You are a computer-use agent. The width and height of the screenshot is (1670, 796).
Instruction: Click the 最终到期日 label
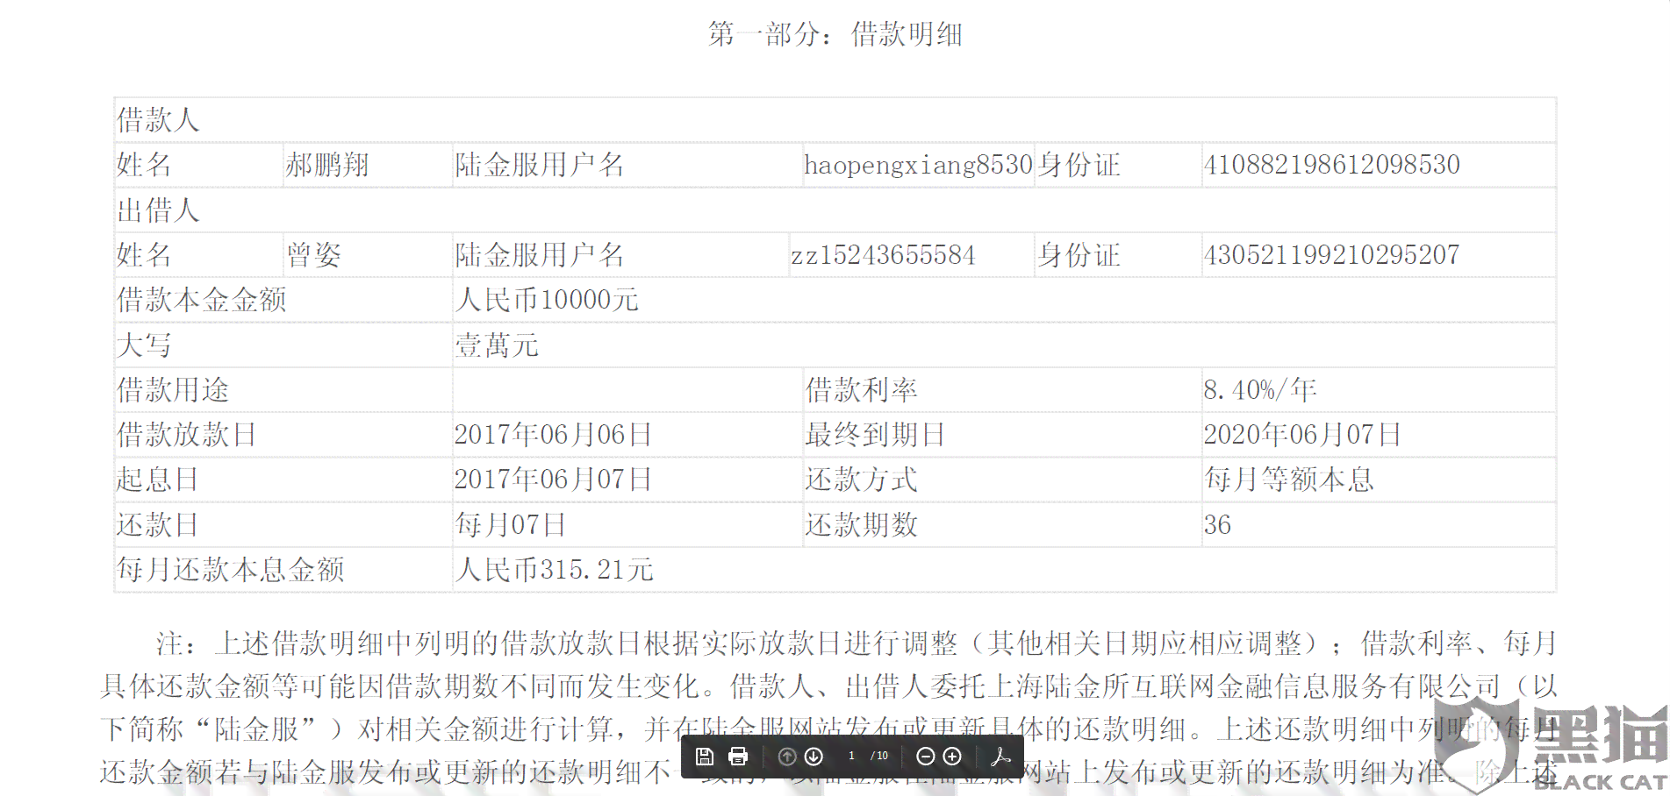[x=875, y=435]
